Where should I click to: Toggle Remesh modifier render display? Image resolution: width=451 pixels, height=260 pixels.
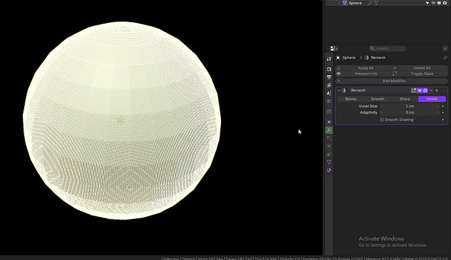tap(425, 90)
